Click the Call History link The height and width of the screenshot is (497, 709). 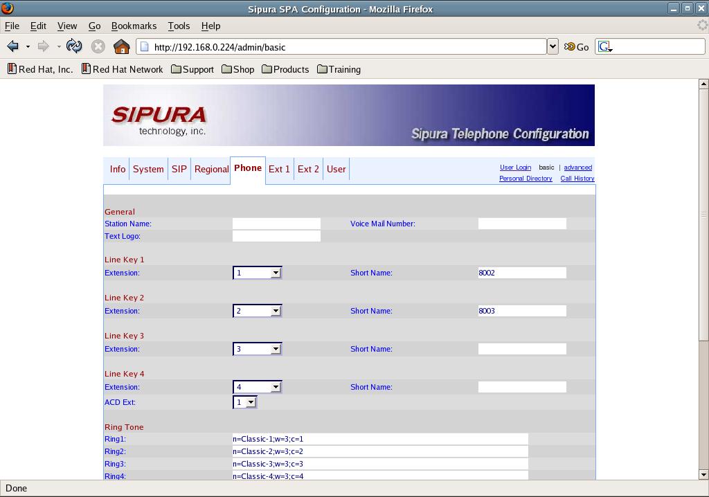click(577, 179)
